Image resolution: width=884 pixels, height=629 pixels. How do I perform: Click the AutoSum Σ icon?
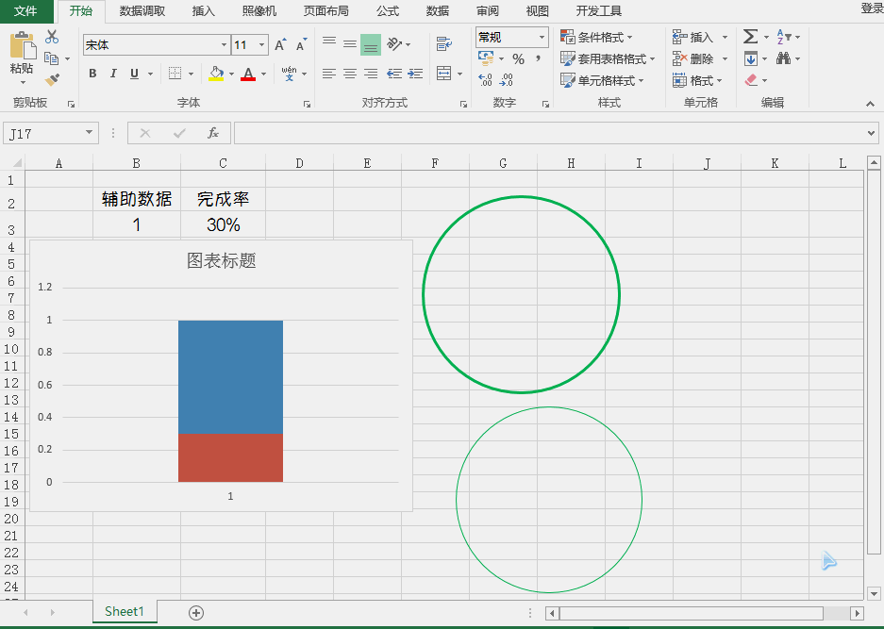(750, 38)
